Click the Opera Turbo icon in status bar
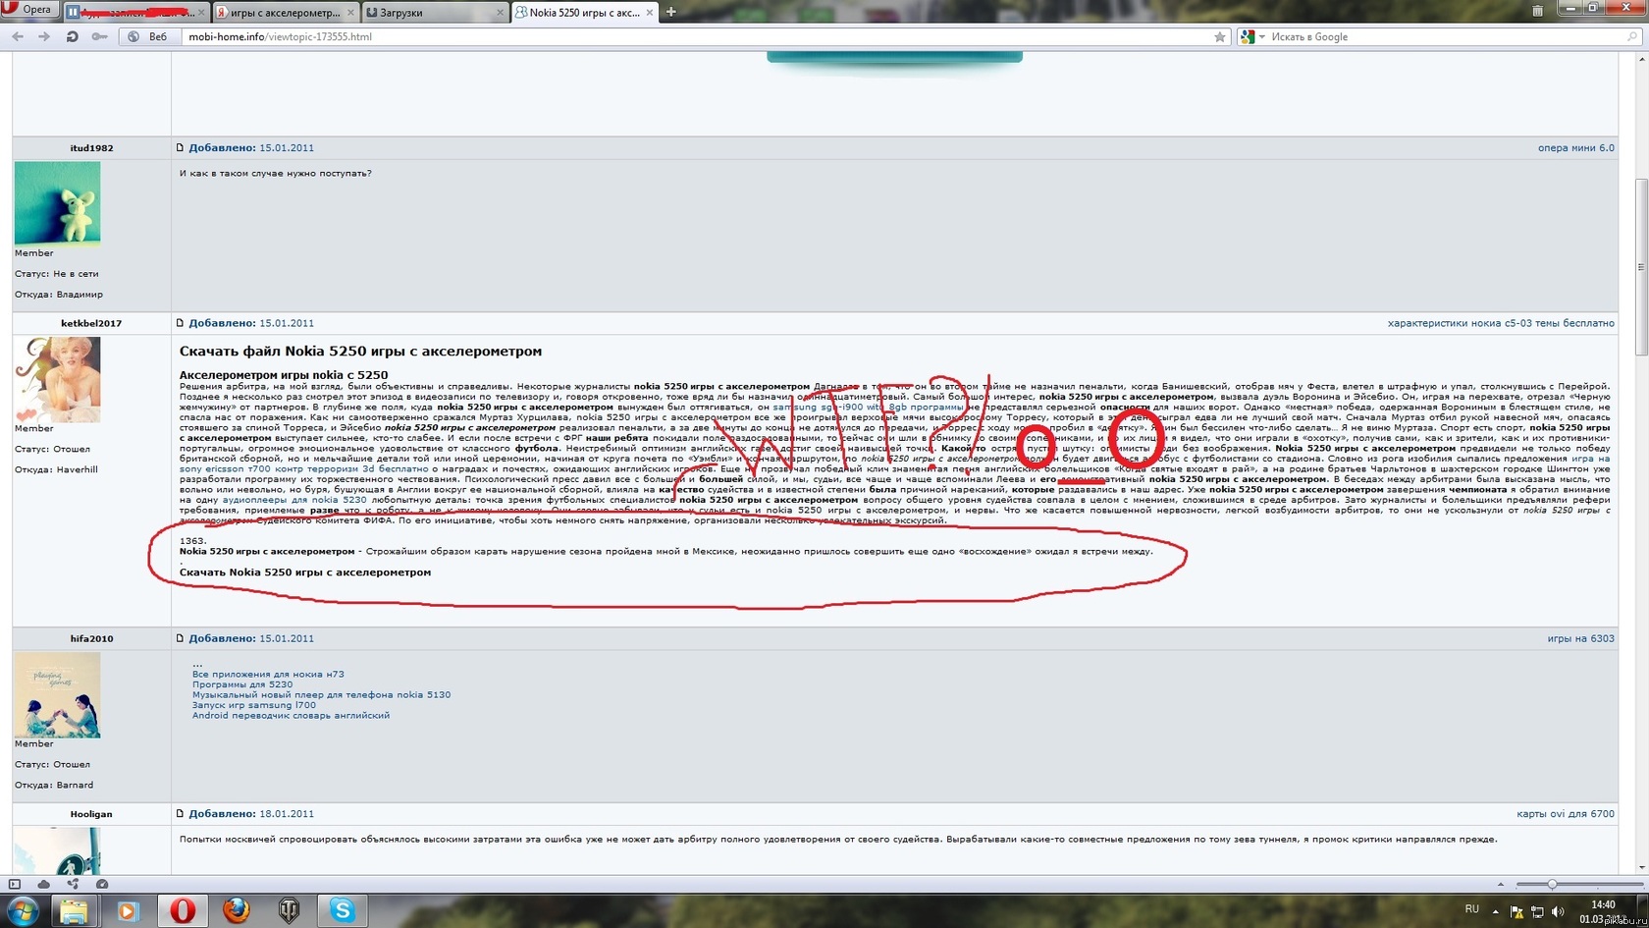The width and height of the screenshot is (1649, 928). [x=102, y=884]
